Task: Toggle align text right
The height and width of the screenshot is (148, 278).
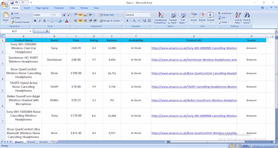Action: point(85,21)
